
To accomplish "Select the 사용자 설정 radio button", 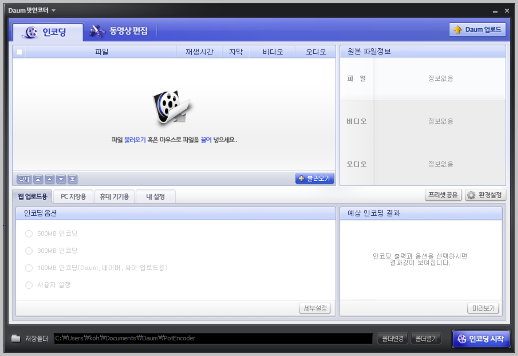I will coord(29,285).
